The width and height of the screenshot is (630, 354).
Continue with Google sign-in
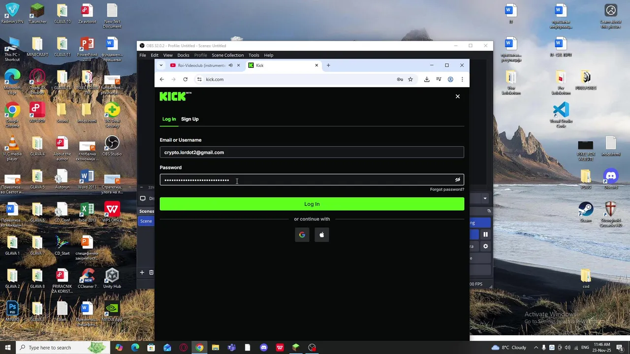coord(302,235)
